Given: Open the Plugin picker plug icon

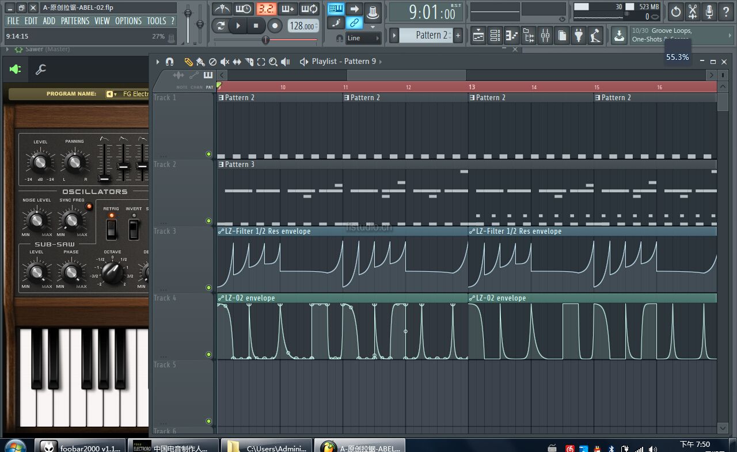Looking at the screenshot, I should (579, 36).
